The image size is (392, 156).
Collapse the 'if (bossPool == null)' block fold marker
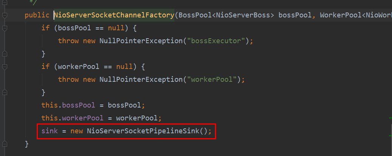coord(4,28)
